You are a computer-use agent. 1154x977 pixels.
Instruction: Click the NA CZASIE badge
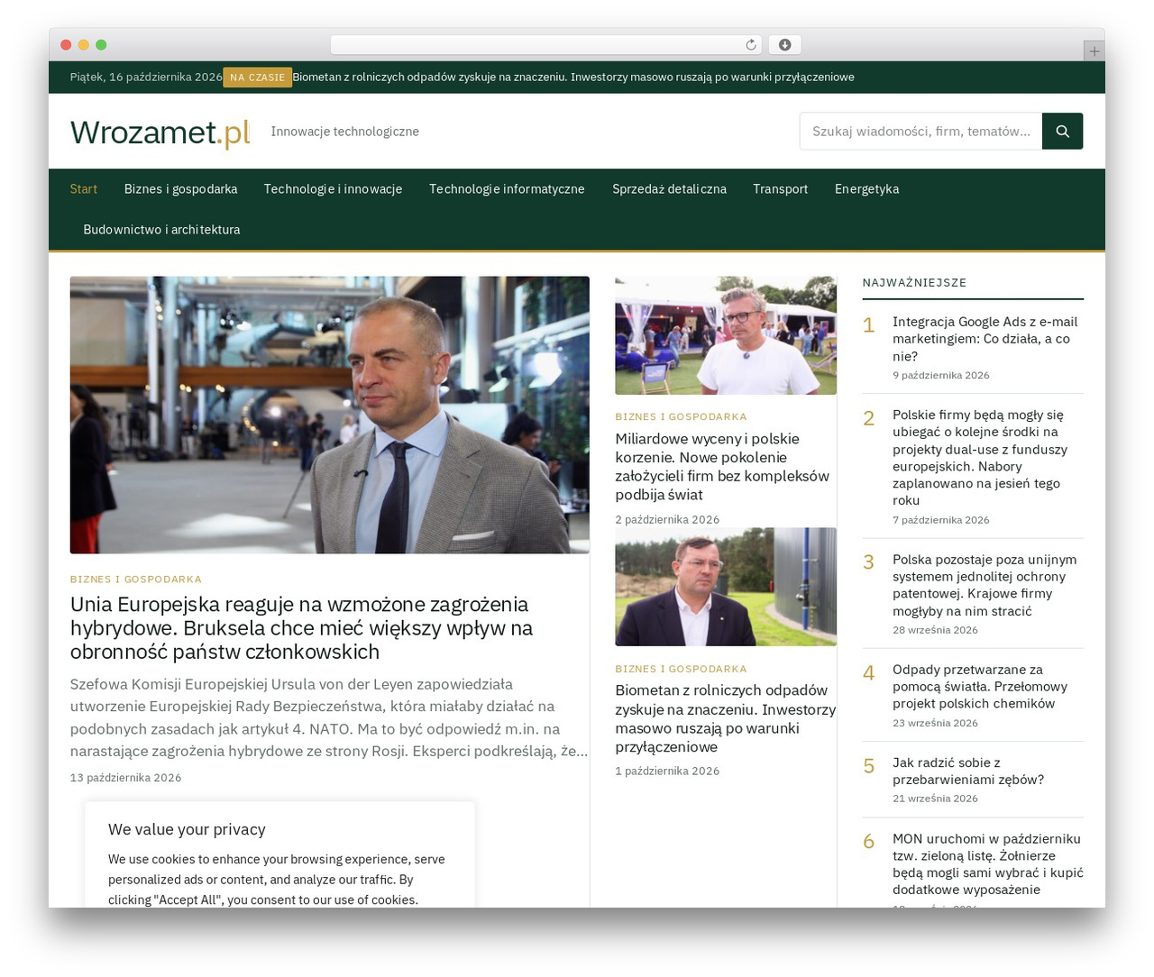tap(257, 78)
